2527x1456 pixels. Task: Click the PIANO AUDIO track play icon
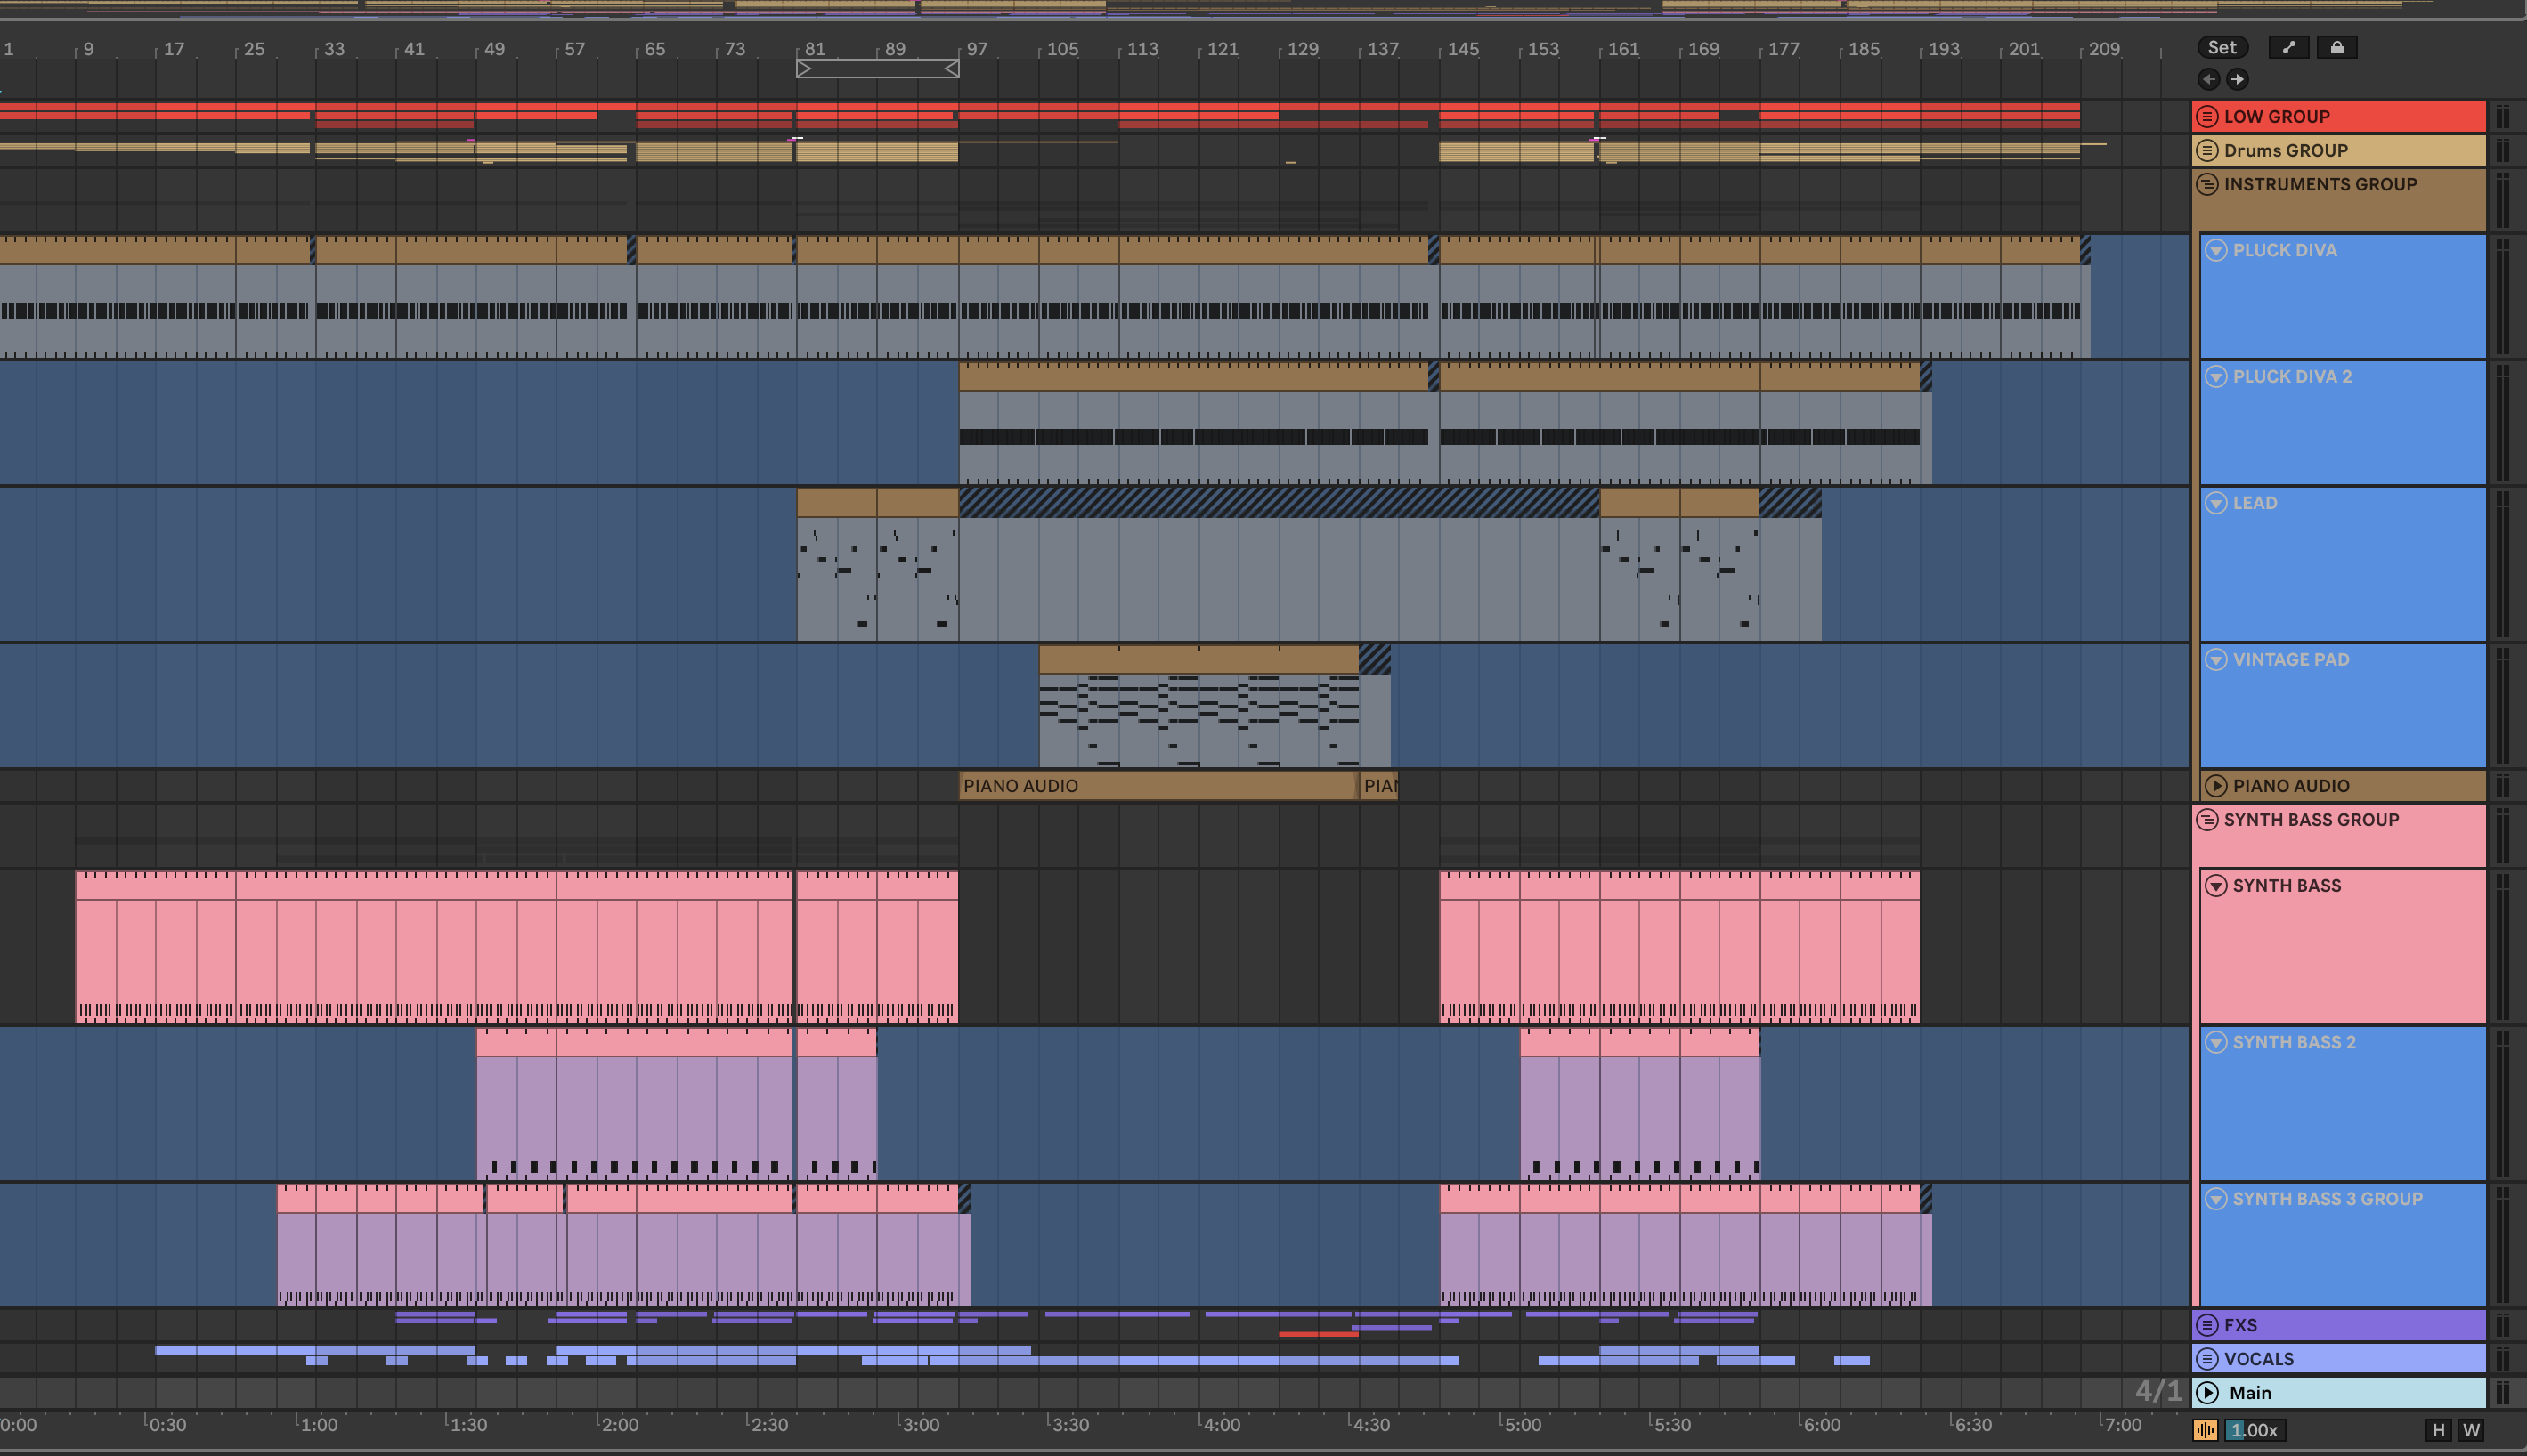2216,786
